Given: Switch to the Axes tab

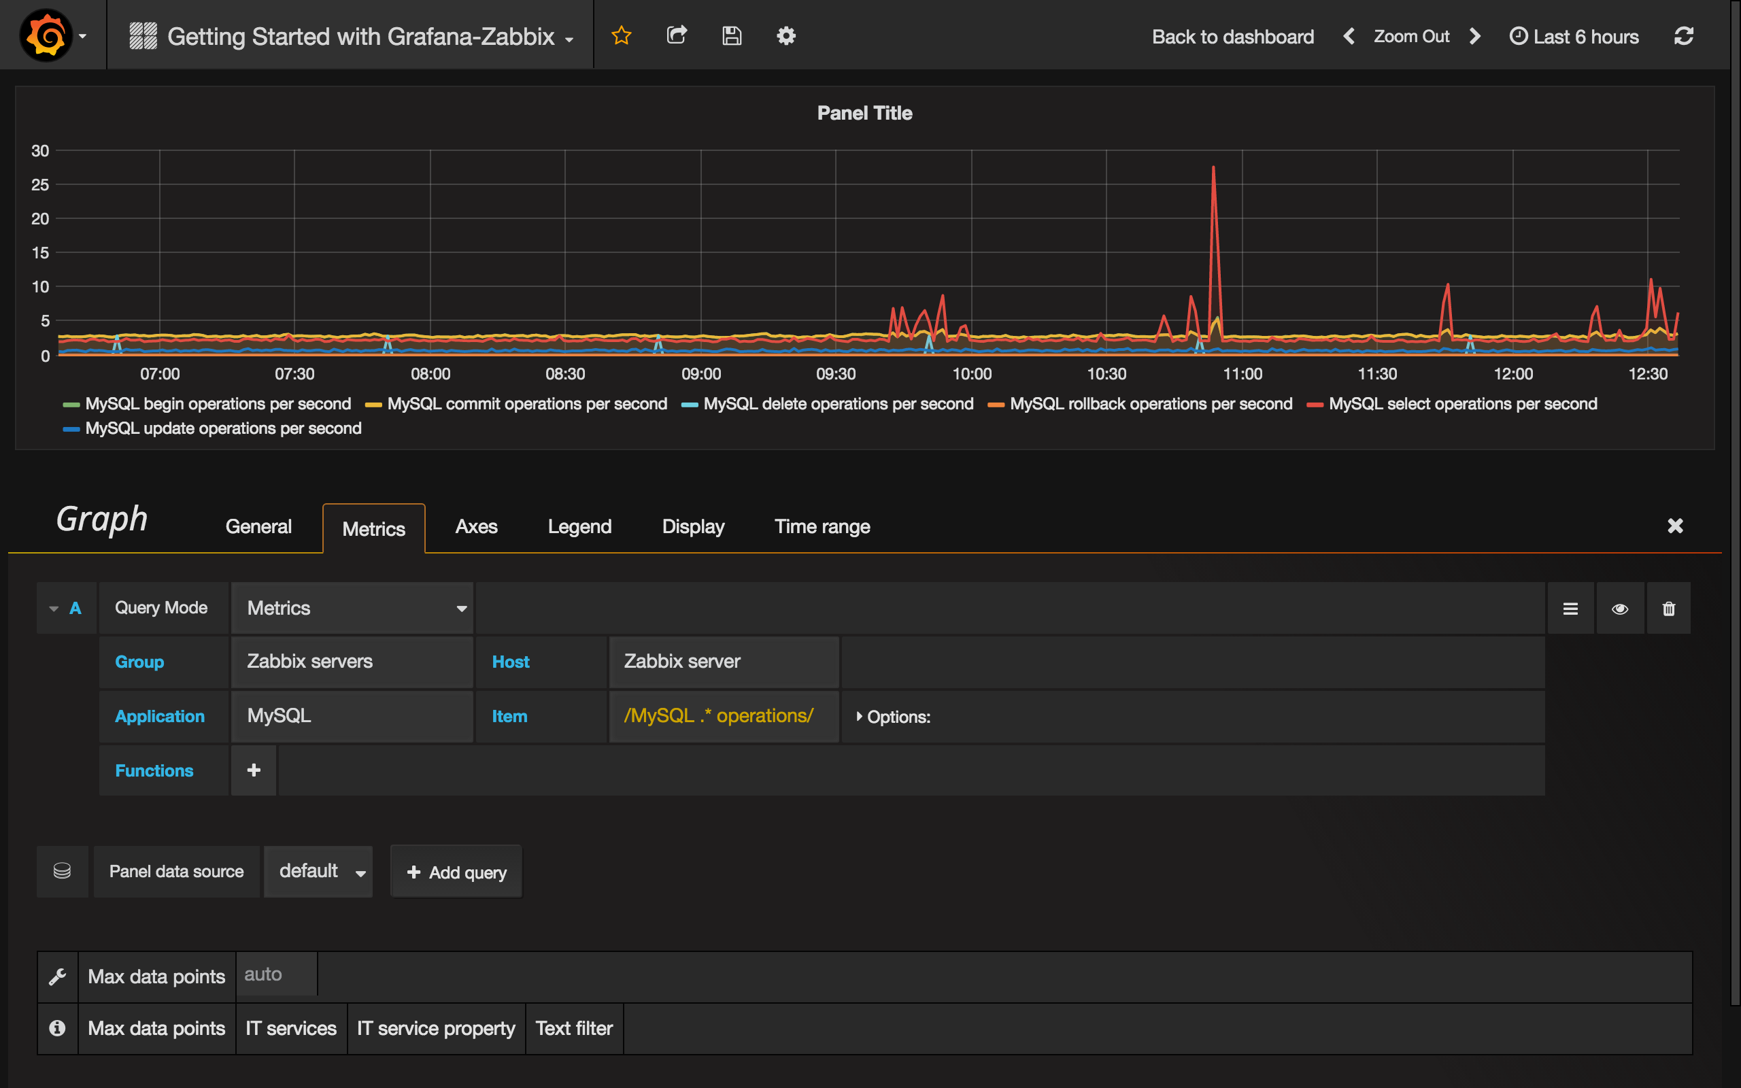Looking at the screenshot, I should (x=475, y=527).
